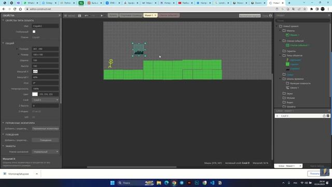Screen dimensions: 332x187
Task: Click the project search field
Action: [x=302, y=21]
